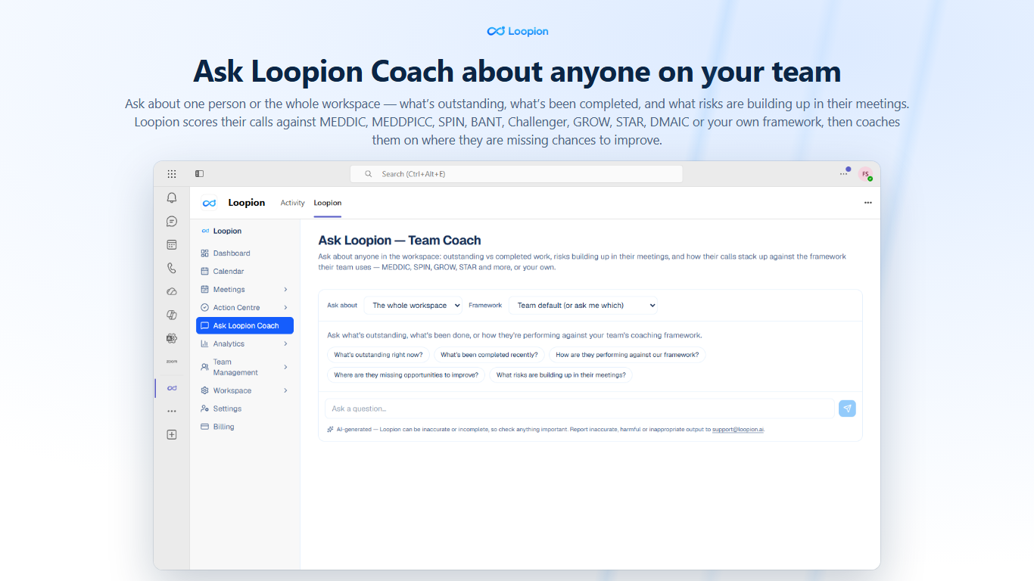
Task: Open Activity bell in left rail
Action: point(172,198)
